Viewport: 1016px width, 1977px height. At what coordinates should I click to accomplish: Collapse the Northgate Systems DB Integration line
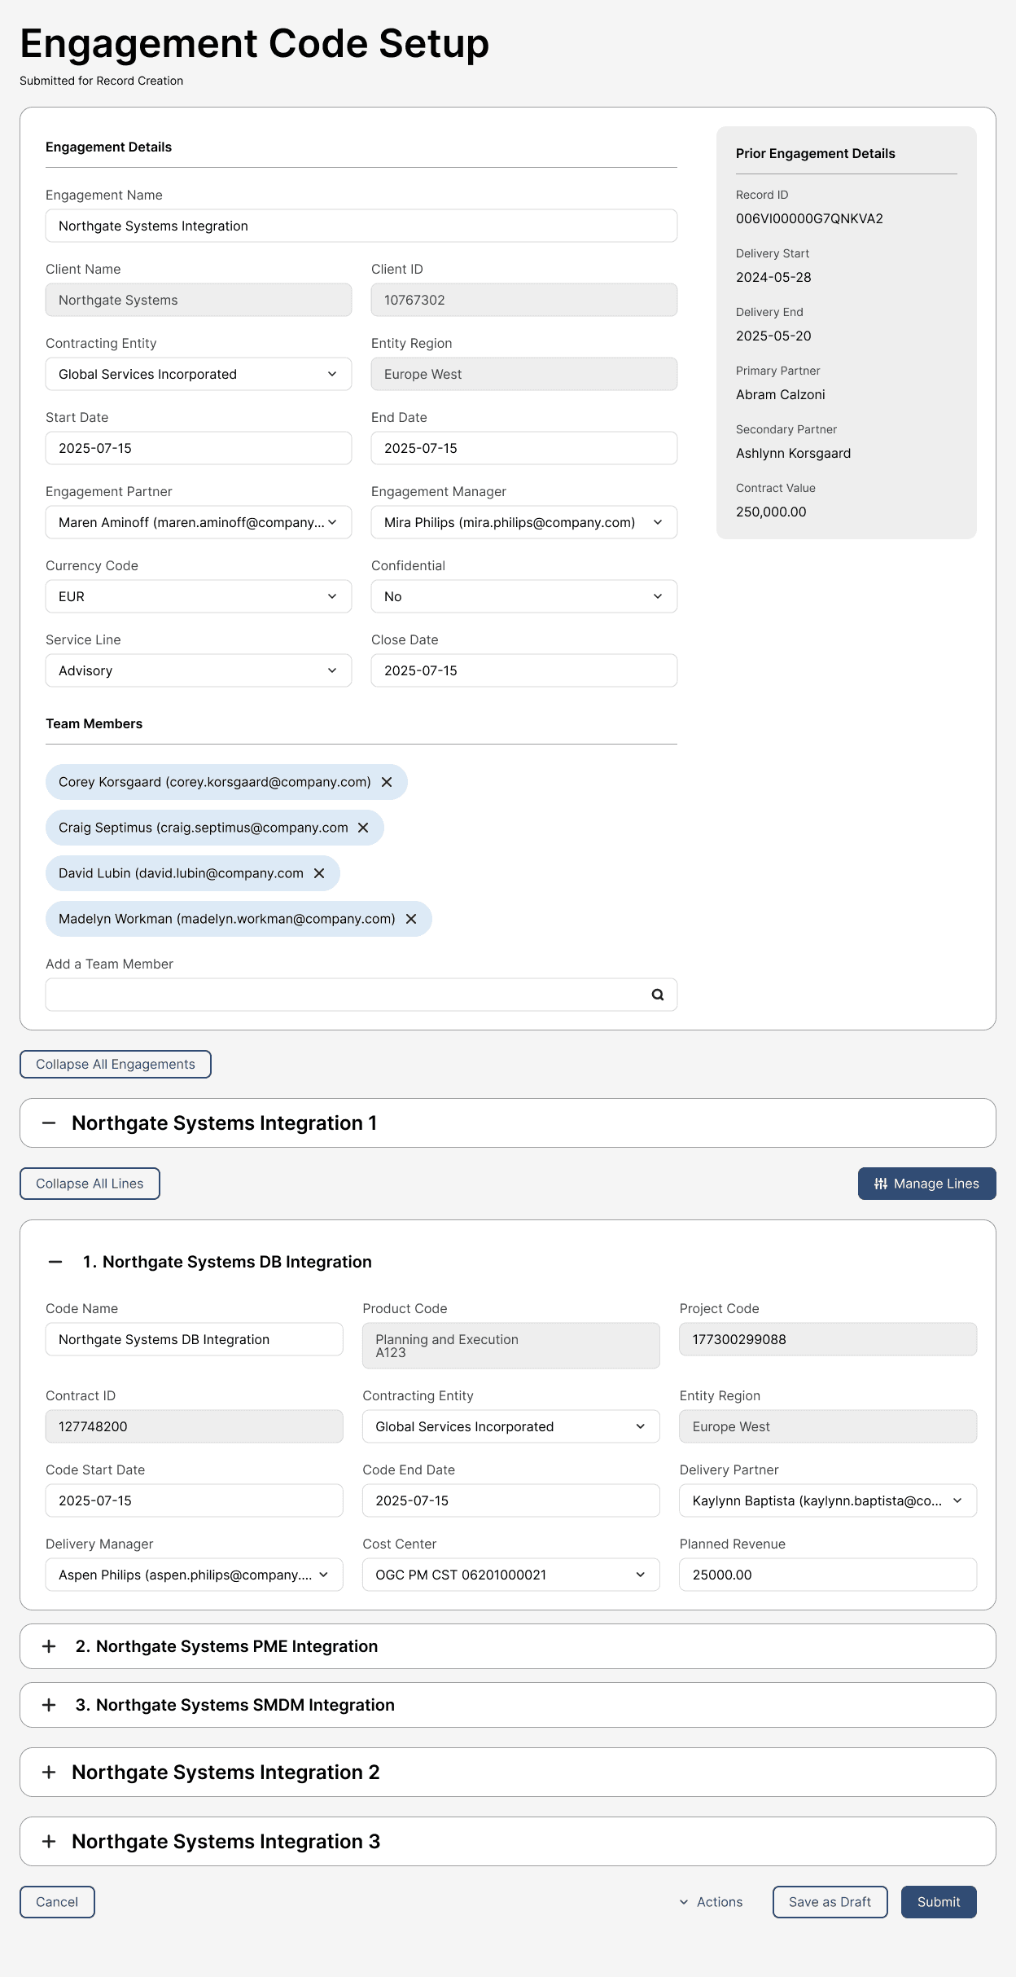55,1262
